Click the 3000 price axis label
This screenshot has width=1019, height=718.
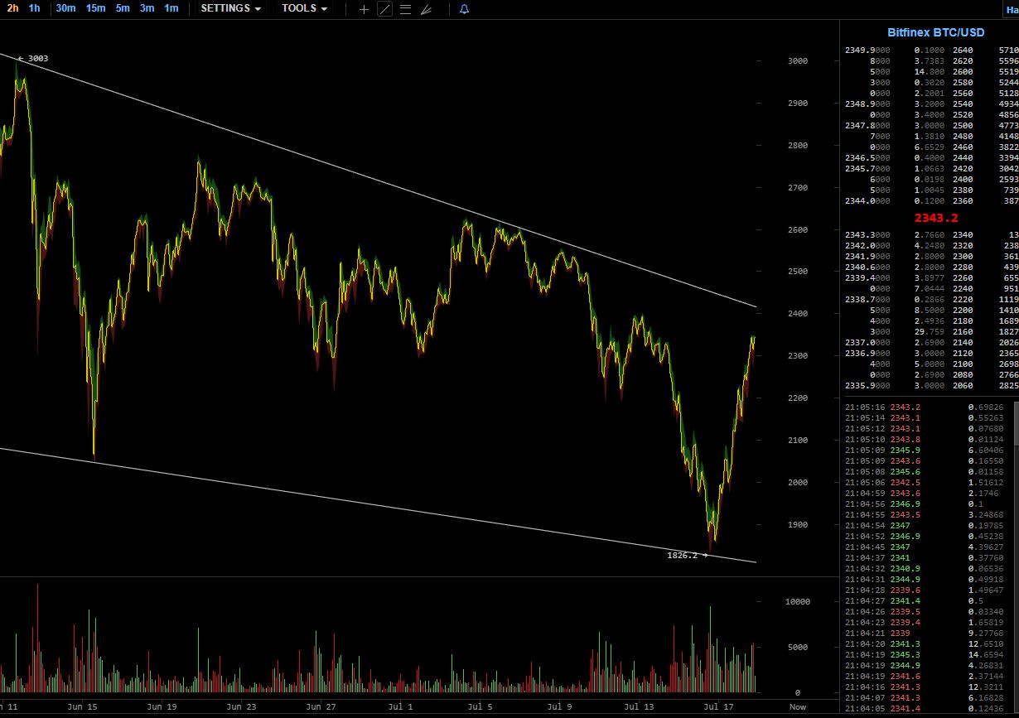tap(797, 61)
